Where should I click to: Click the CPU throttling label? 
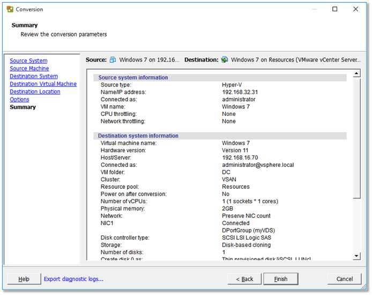[x=118, y=114]
